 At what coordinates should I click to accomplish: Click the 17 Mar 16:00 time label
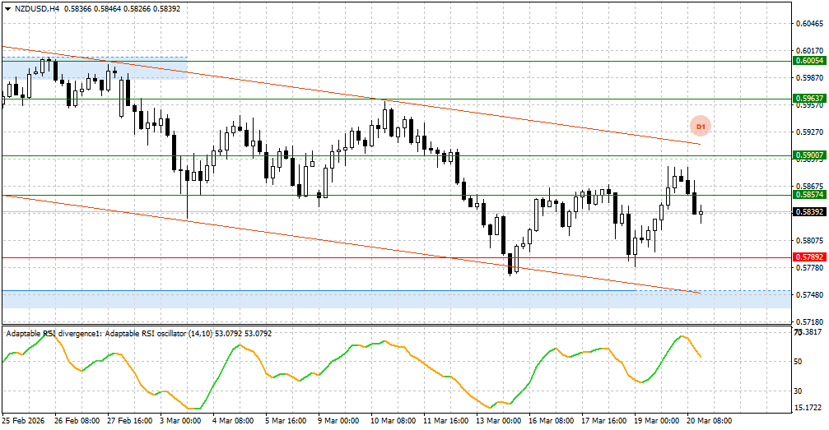click(x=603, y=421)
